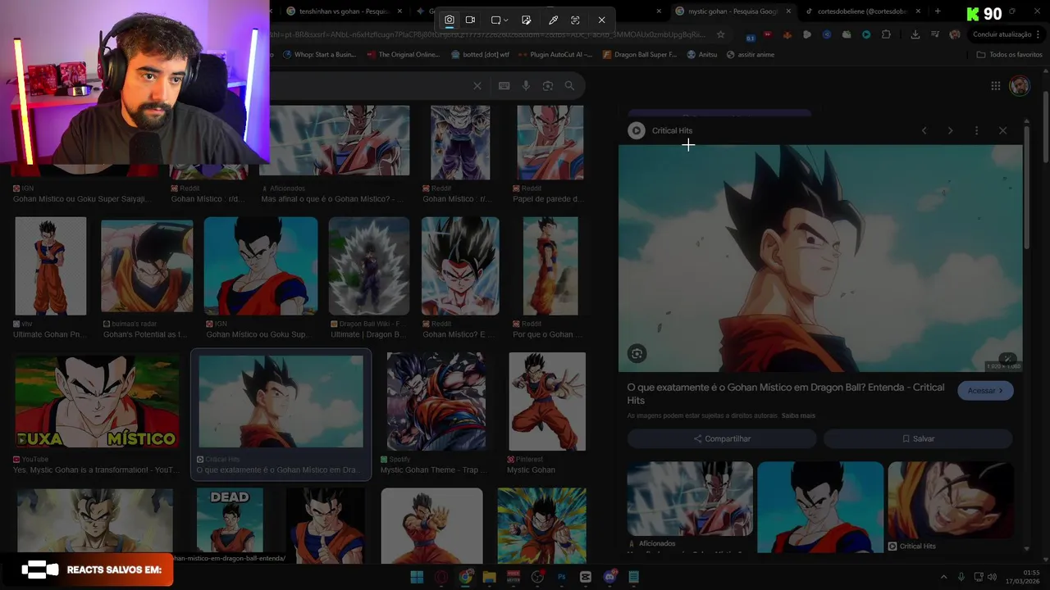Select the screenshot capture mode camera icon
1050x590 pixels.
(450, 20)
